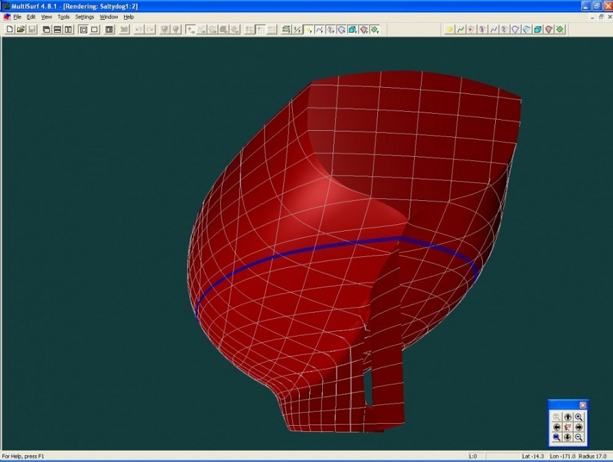Toggle the tile vertically window layout button
Image resolution: width=613 pixels, height=462 pixels.
coord(68,29)
